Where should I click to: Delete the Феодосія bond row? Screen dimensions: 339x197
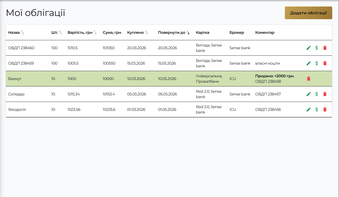pos(325,109)
